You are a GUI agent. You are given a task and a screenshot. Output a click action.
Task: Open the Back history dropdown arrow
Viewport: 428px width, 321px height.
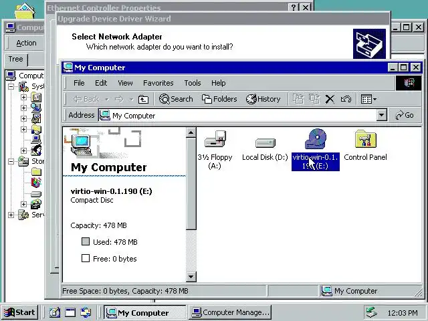pos(107,100)
